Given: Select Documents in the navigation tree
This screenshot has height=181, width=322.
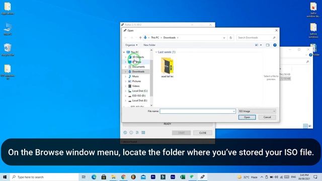Looking at the screenshot, I should (x=138, y=67).
